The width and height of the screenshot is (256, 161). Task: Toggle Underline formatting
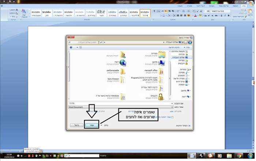coord(221,15)
